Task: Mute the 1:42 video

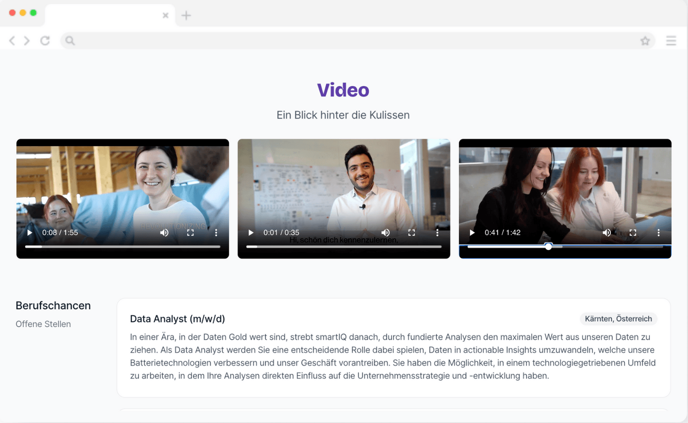Action: tap(607, 232)
